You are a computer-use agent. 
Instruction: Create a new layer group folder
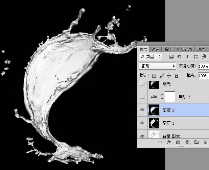point(196,142)
